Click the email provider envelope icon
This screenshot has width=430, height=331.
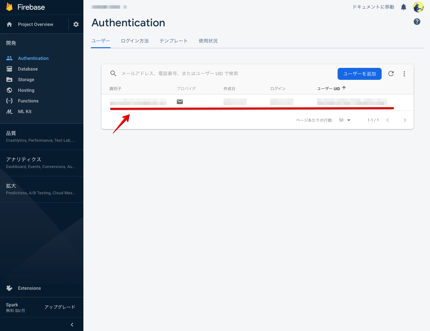click(x=180, y=102)
